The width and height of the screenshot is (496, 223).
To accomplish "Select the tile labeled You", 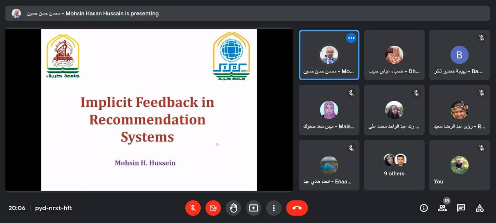I will click(459, 165).
